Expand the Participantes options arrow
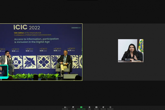 coord(69,107)
